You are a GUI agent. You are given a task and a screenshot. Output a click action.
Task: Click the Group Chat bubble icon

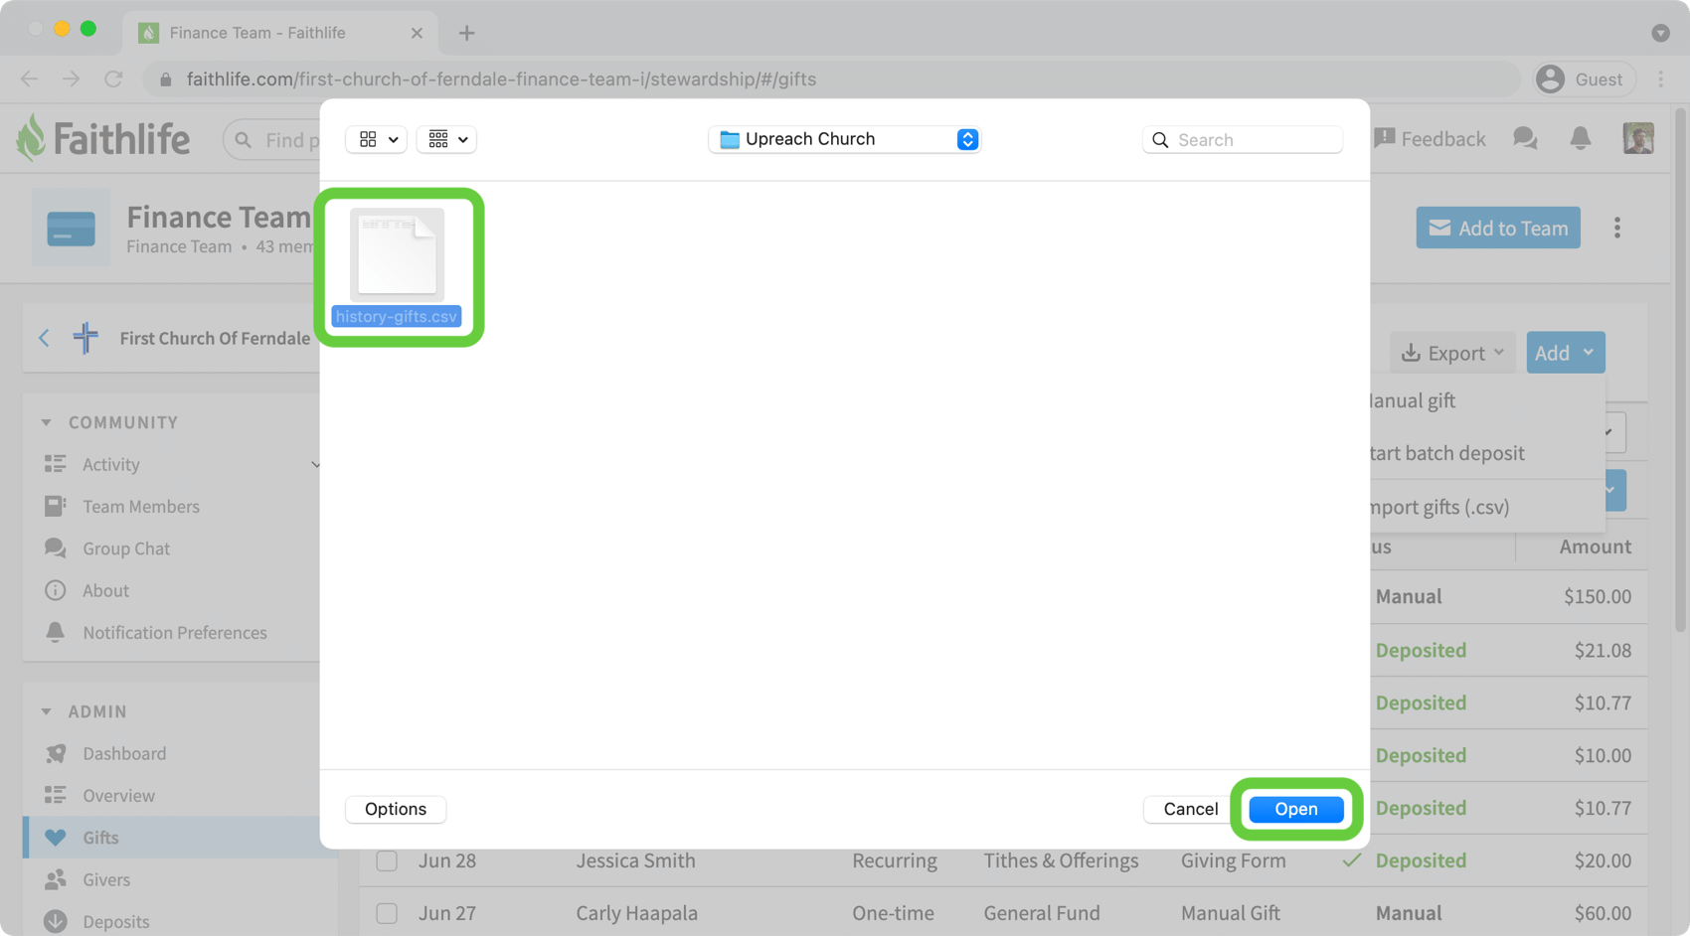(56, 548)
